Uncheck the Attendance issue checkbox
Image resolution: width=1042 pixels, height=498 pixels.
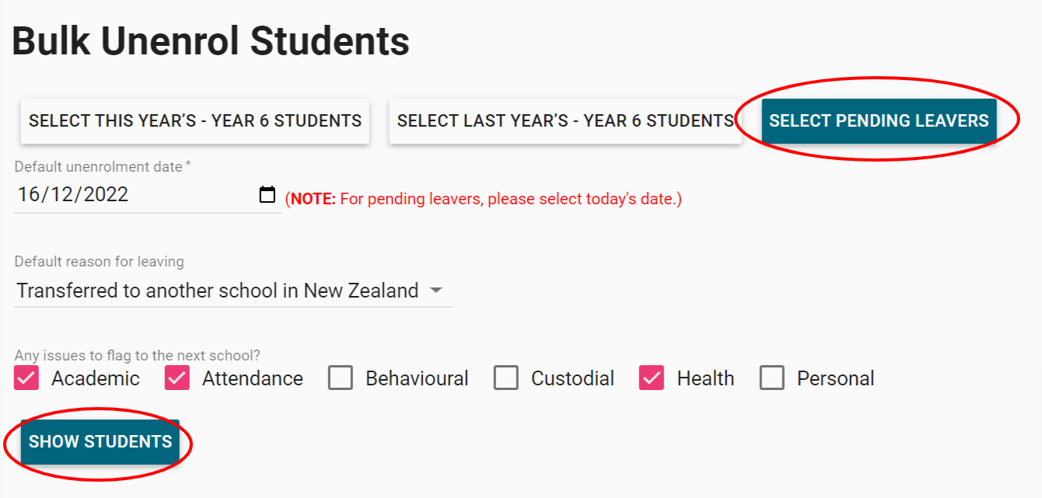pyautogui.click(x=177, y=378)
